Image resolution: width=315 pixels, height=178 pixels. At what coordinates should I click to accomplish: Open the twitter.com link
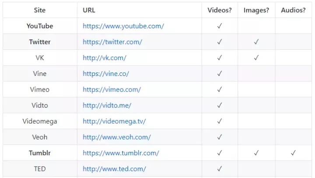pyautogui.click(x=112, y=42)
